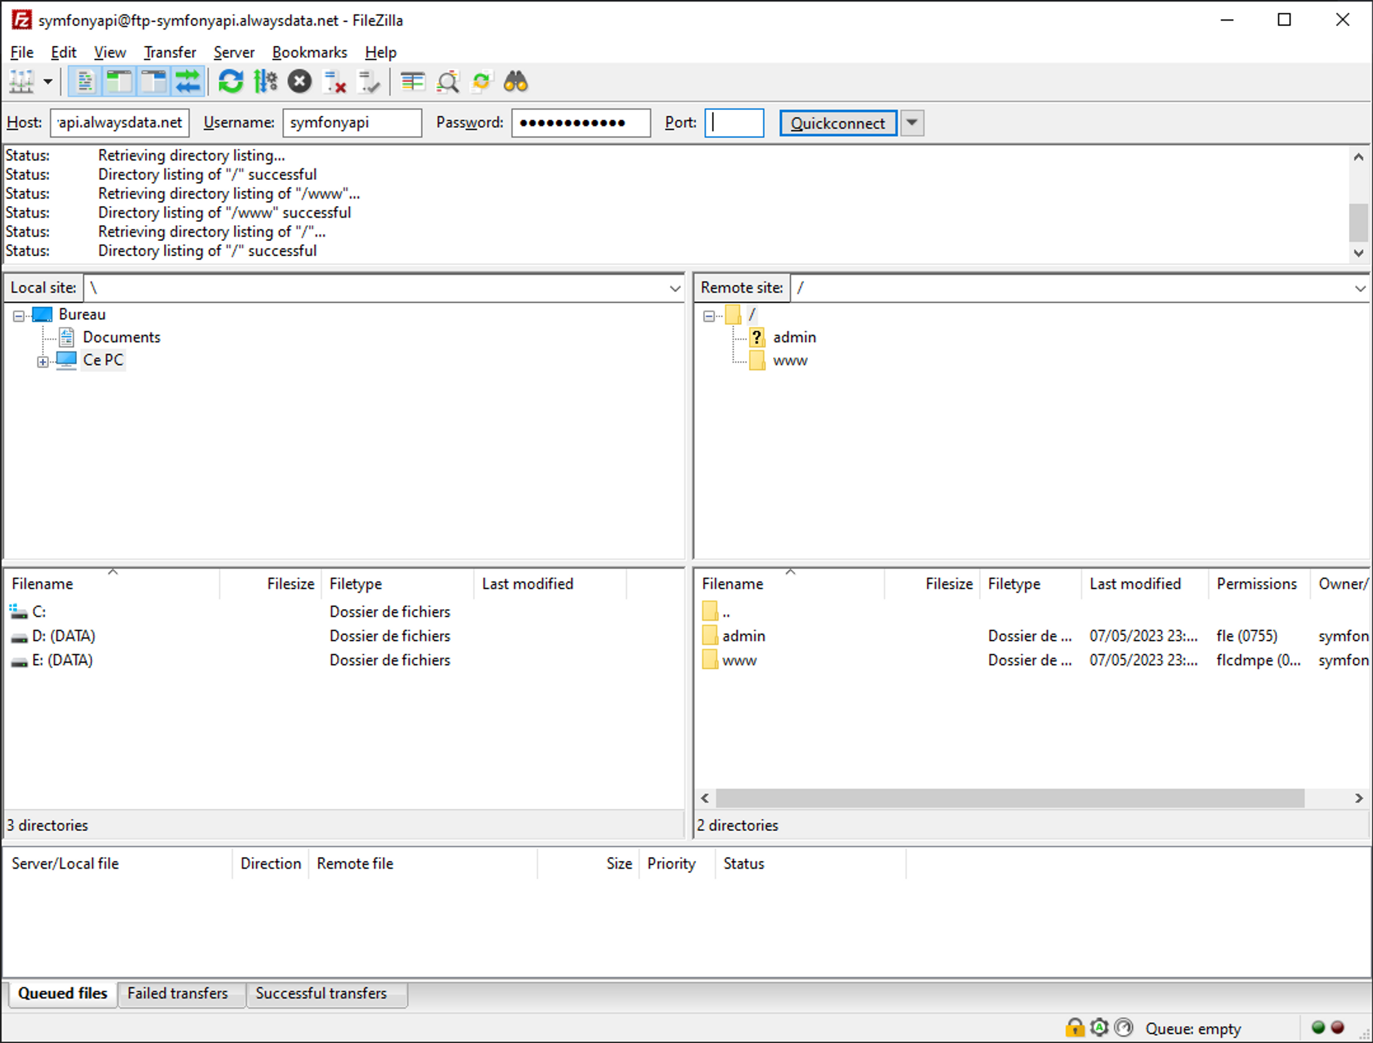Click the Quickconnect button

click(838, 124)
